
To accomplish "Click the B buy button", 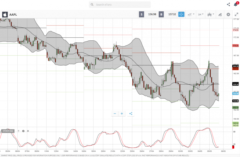I will (x=161, y=14).
